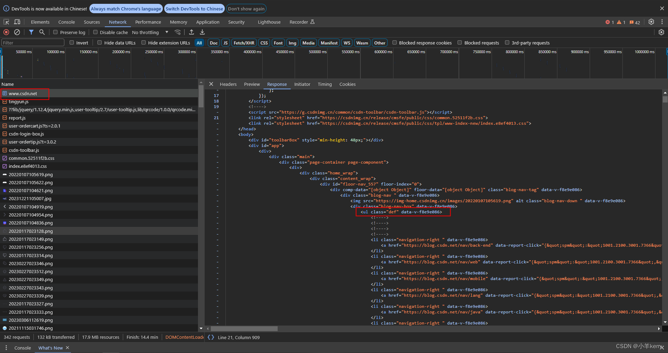Click Switch DevTools to Chinese
The width and height of the screenshot is (668, 353).
point(194,9)
